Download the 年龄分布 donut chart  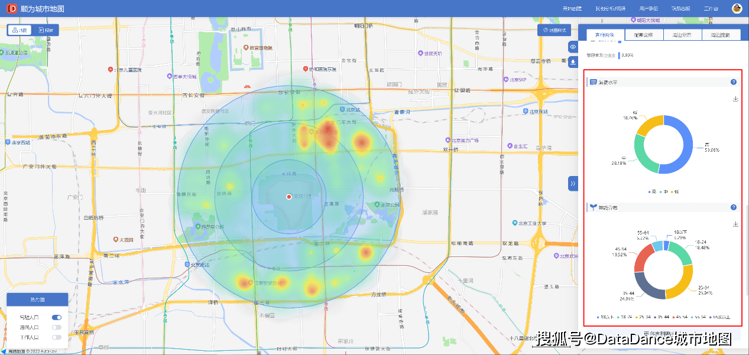coord(735,224)
